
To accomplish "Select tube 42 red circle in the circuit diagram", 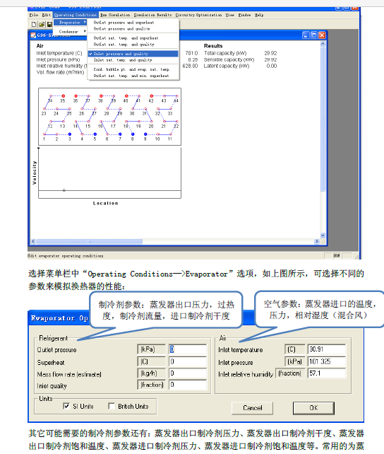I will [151, 96].
